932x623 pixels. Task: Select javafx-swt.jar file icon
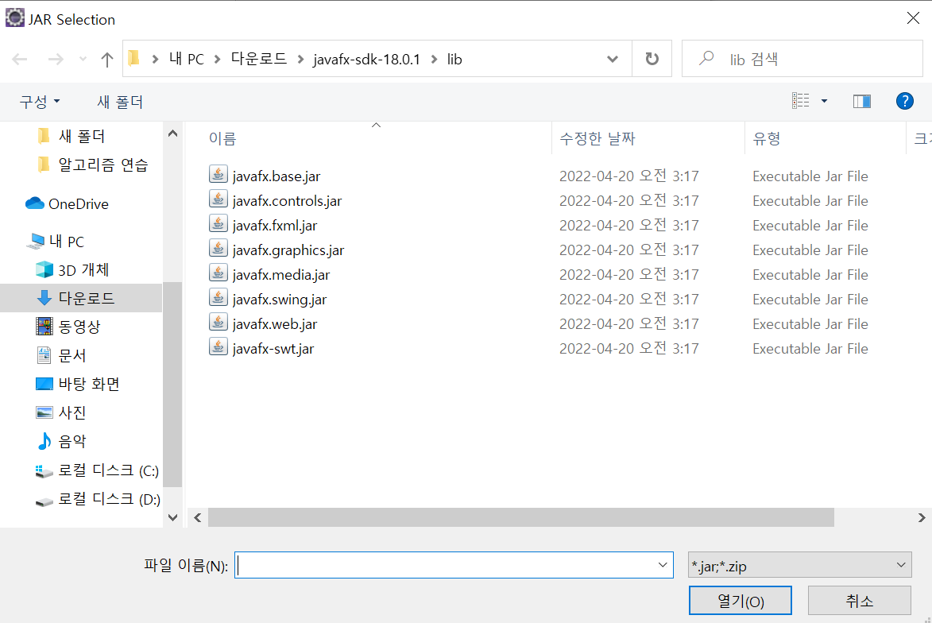click(218, 346)
